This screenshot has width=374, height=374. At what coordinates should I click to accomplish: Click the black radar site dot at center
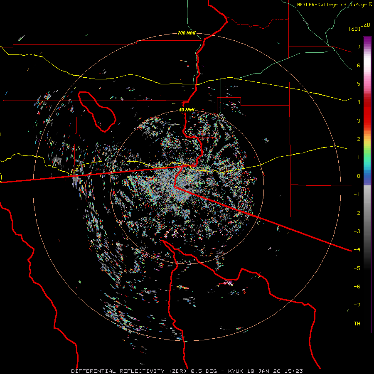point(187,187)
